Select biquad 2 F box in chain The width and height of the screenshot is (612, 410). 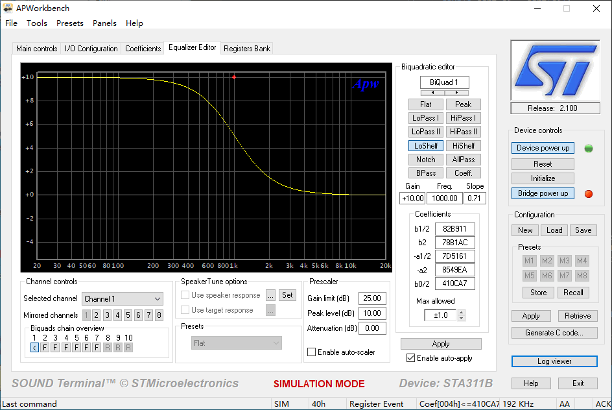[x=45, y=348]
